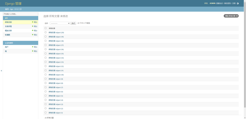Image resolution: width=246 pixels, height=119 pixels.
Task: Click the 查看站点 link
Action: (x=219, y=3)
